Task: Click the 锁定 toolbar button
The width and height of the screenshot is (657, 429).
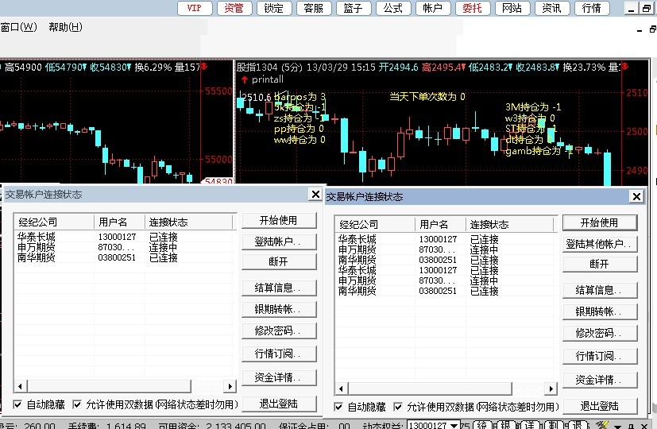Action: (x=274, y=8)
